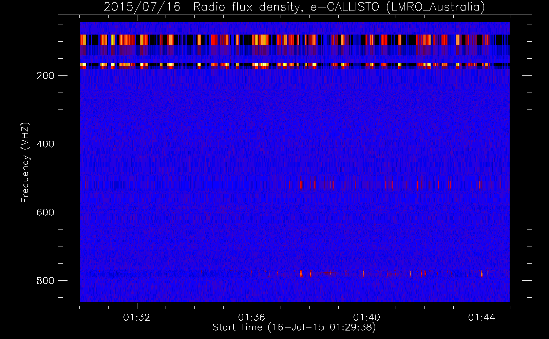Click the Frequency (MHZ) axis title

tap(25, 162)
